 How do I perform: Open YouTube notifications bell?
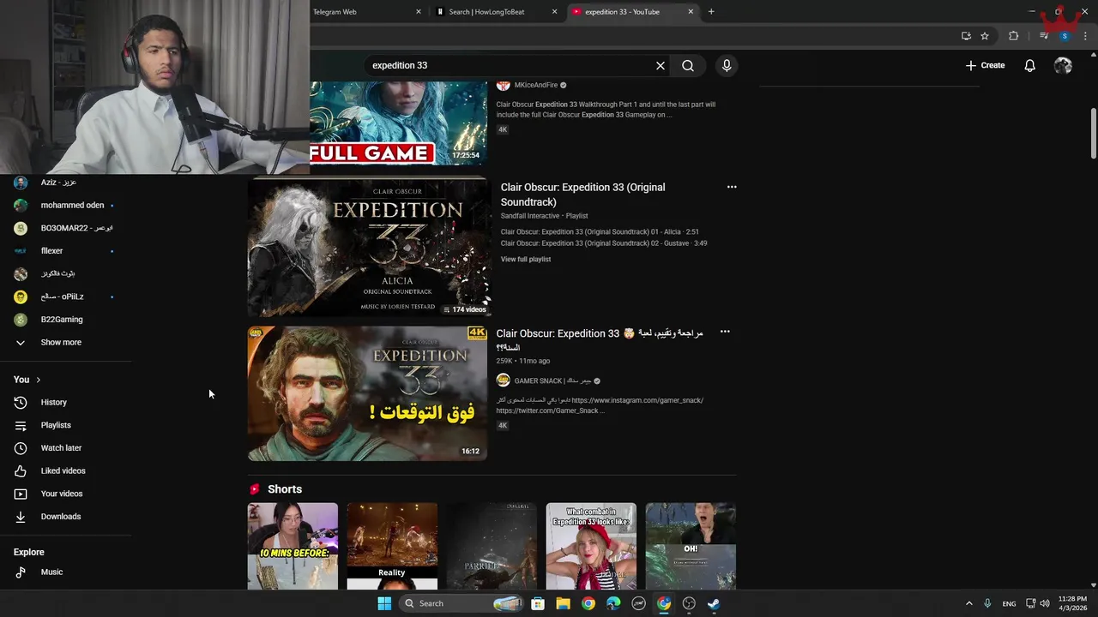tap(1029, 65)
